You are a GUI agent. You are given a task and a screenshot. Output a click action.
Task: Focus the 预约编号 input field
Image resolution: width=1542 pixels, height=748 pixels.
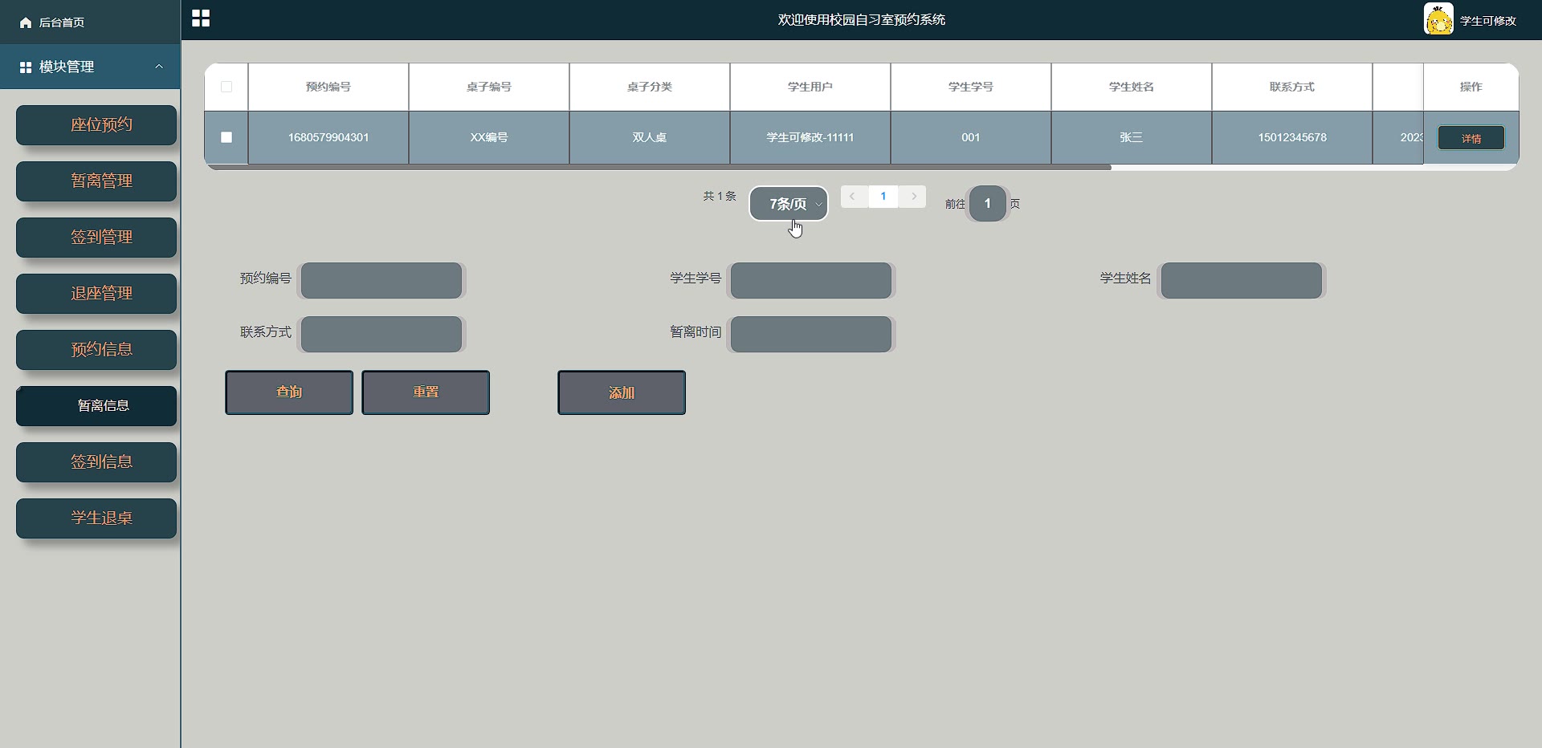[x=381, y=281]
